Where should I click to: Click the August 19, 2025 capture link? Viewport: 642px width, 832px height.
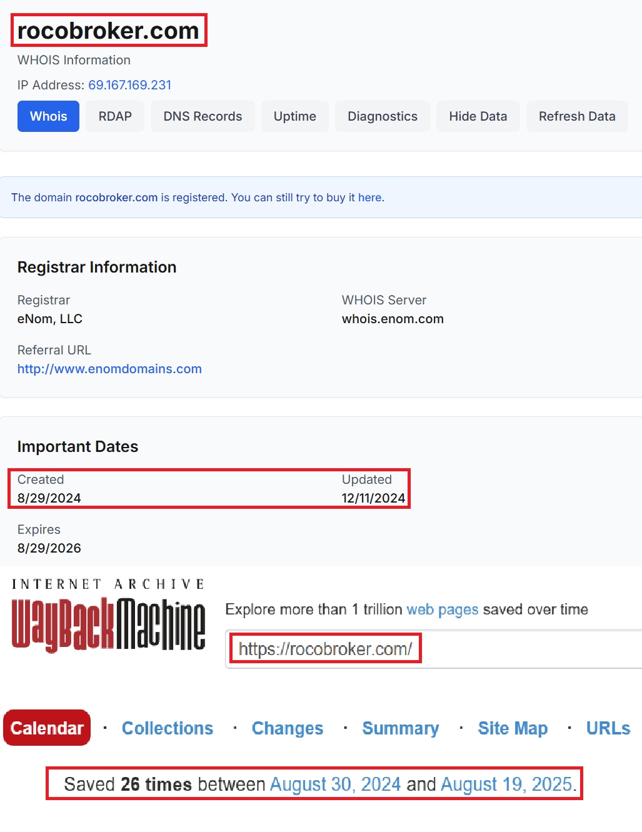click(x=506, y=784)
